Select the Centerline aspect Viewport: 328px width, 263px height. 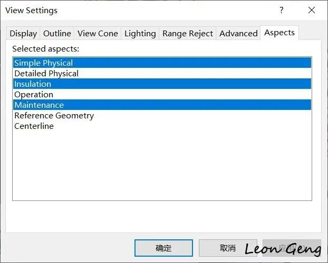pos(162,126)
